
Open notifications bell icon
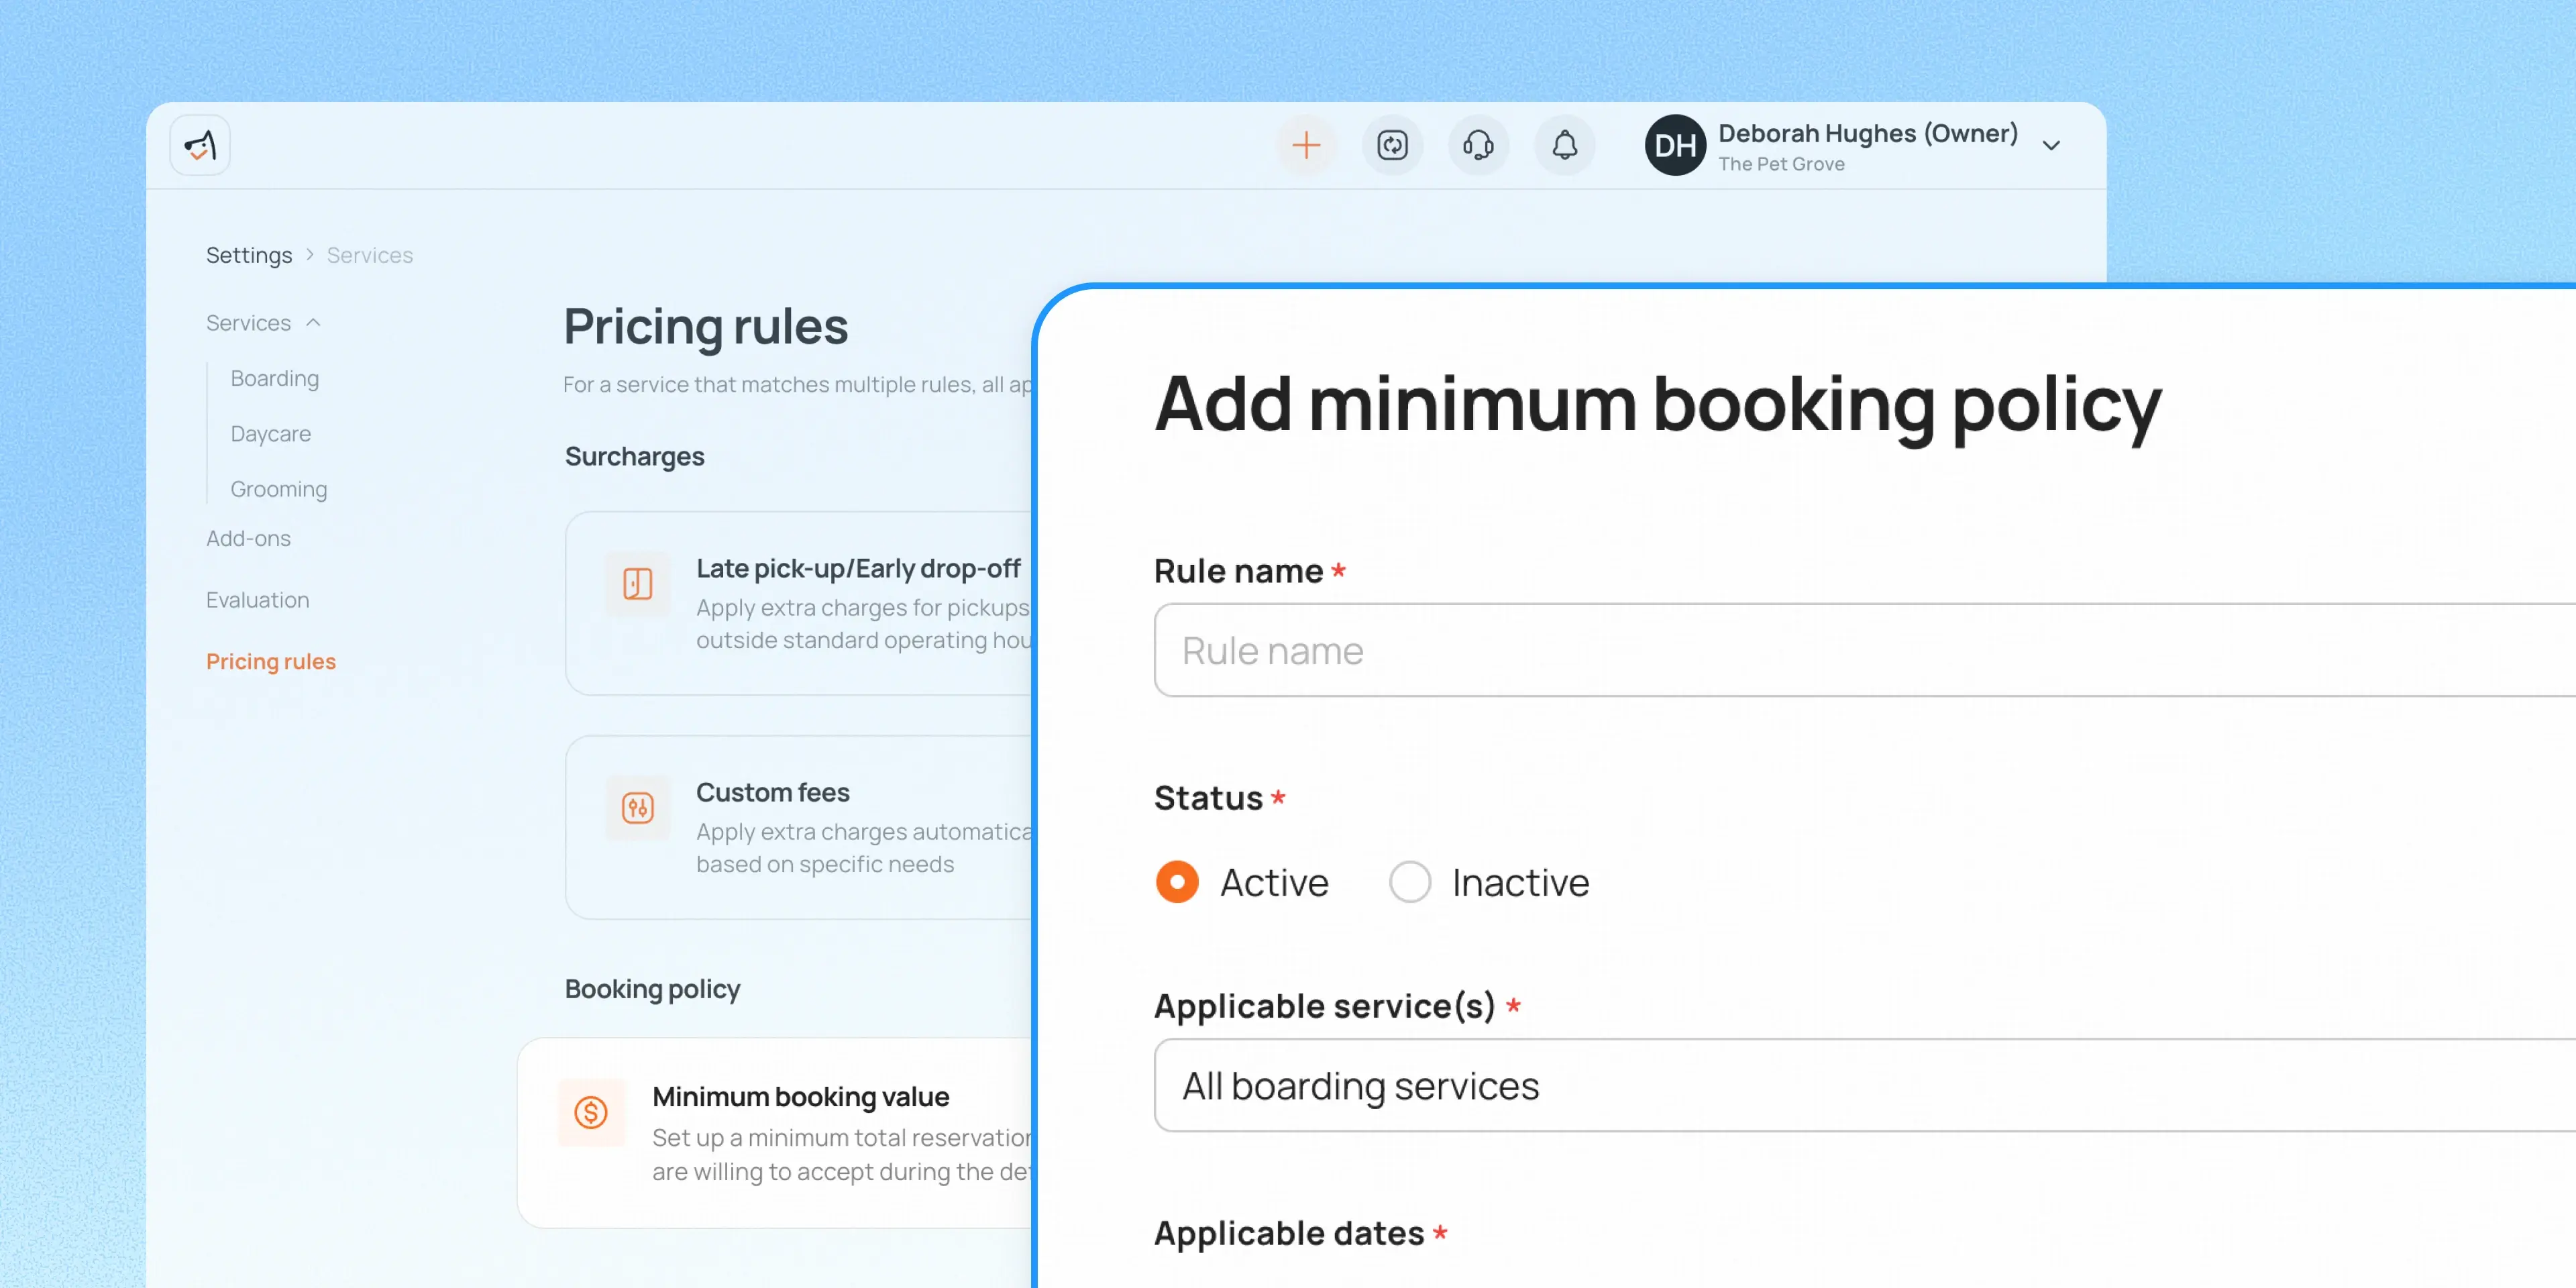click(x=1564, y=146)
